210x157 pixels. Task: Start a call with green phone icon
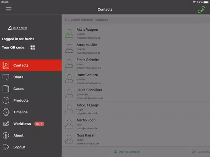point(201,9)
